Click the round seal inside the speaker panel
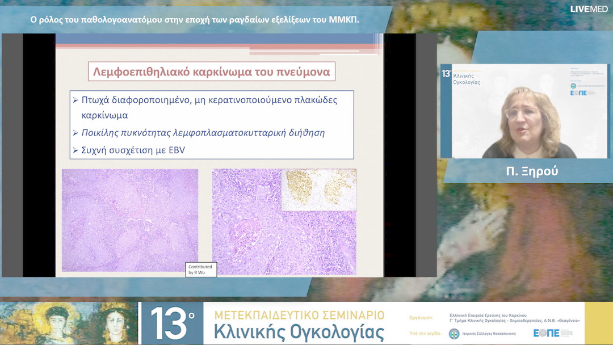Image resolution: width=613 pixels, height=345 pixels. point(573,86)
